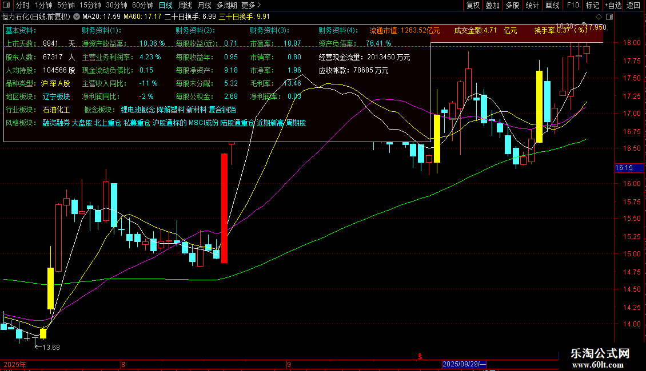
Task: Click the 2025年 label on time axis
Action: coord(15,365)
